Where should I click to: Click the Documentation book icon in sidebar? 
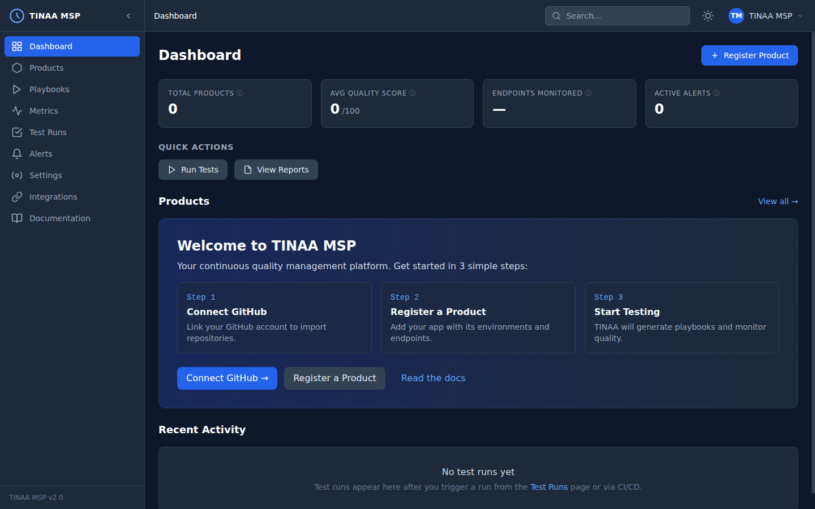coord(17,218)
